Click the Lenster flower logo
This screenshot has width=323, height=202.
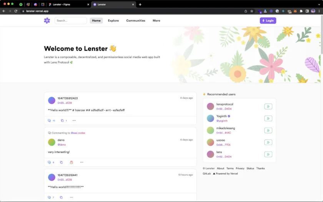click(x=47, y=21)
